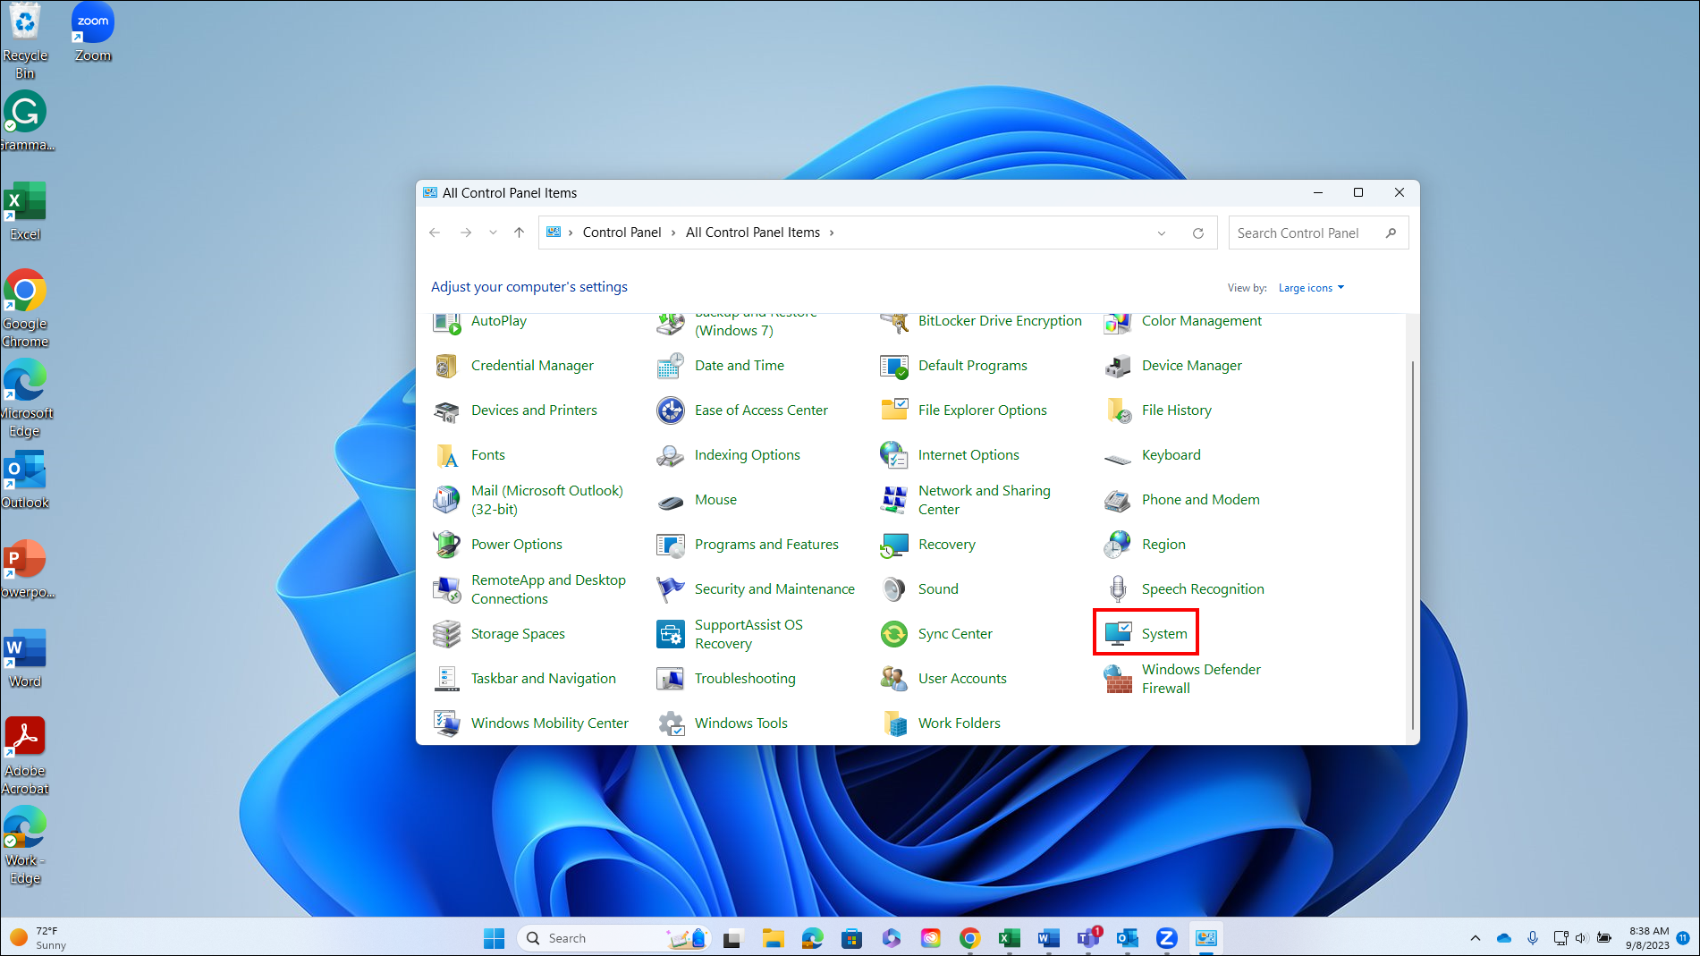Refresh the Control Panel view
The height and width of the screenshot is (956, 1700).
pos(1198,233)
